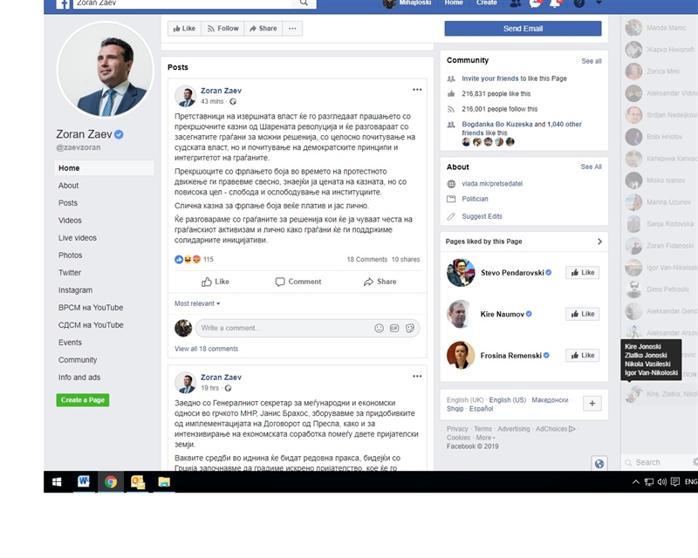
Task: Open the 10 shares link
Action: click(406, 260)
